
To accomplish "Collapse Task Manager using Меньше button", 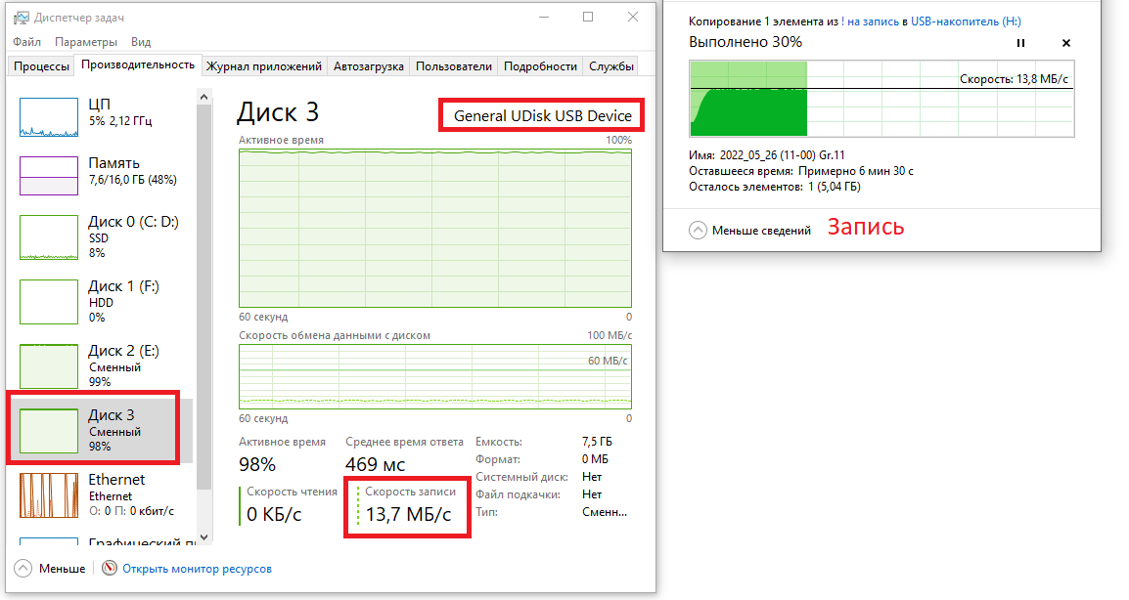I will click(23, 569).
